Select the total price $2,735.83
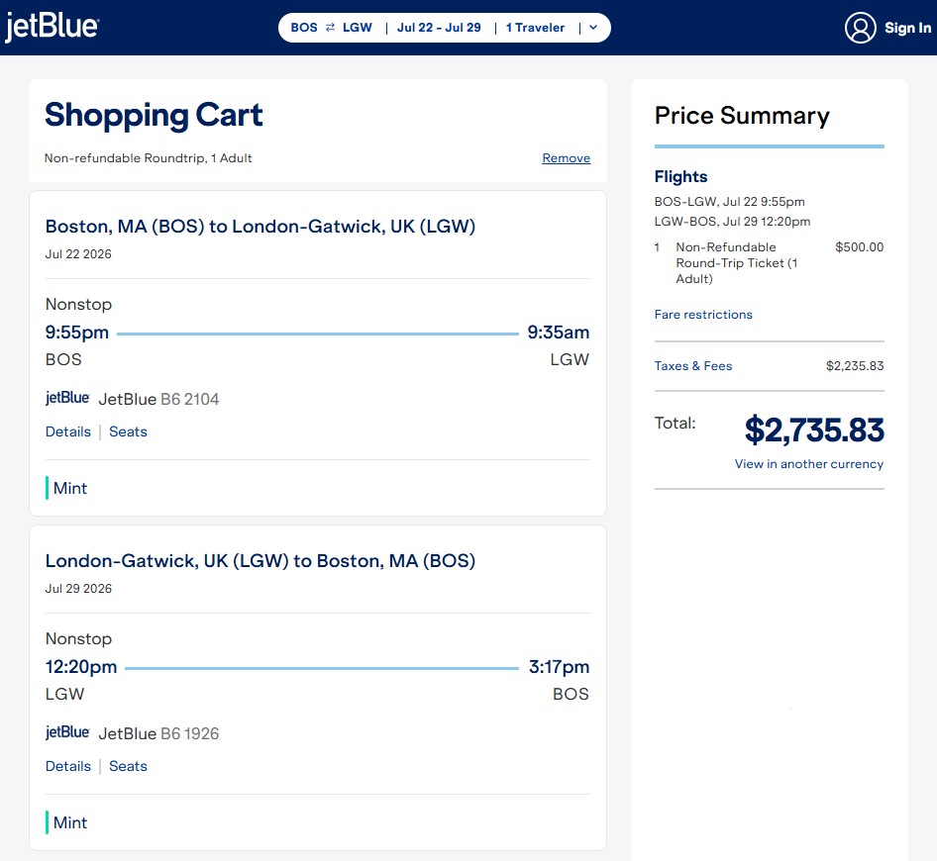Screen dimensions: 937x861 (814, 430)
